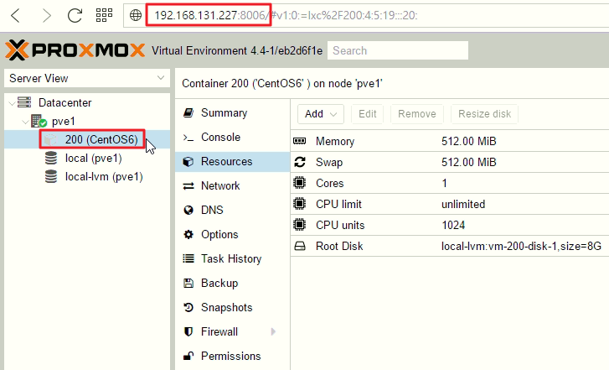Click the local (pve1) storage icon
This screenshot has width=609, height=370.
51,158
